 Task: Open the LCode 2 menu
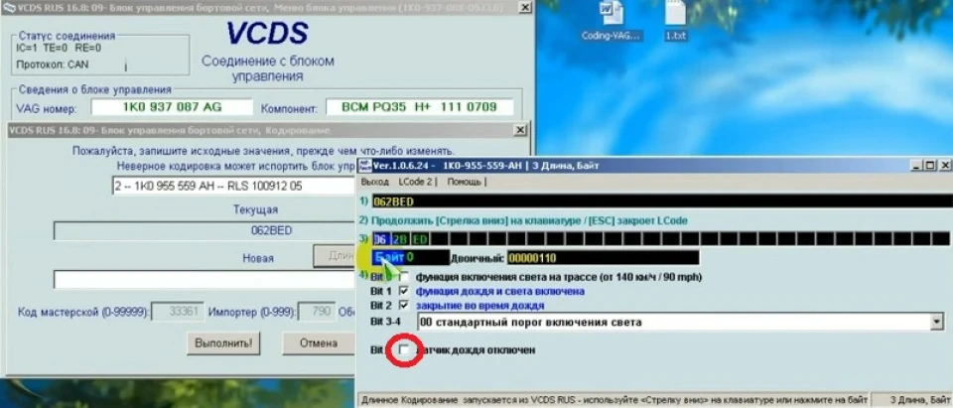click(x=415, y=182)
